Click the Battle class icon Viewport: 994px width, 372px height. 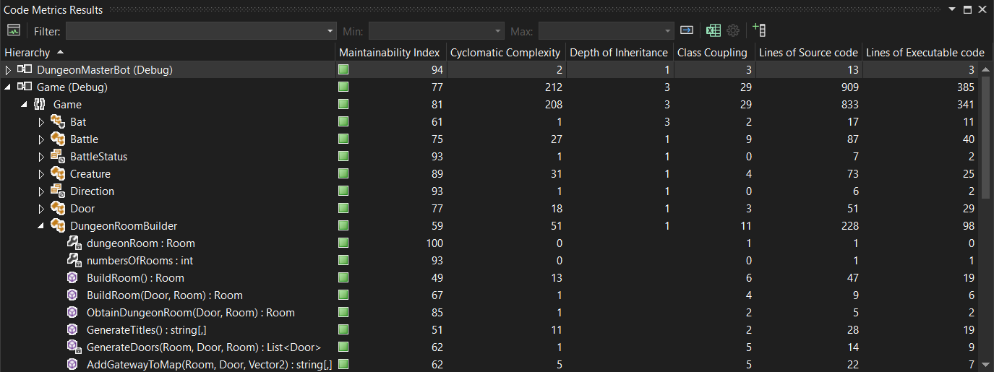(58, 139)
